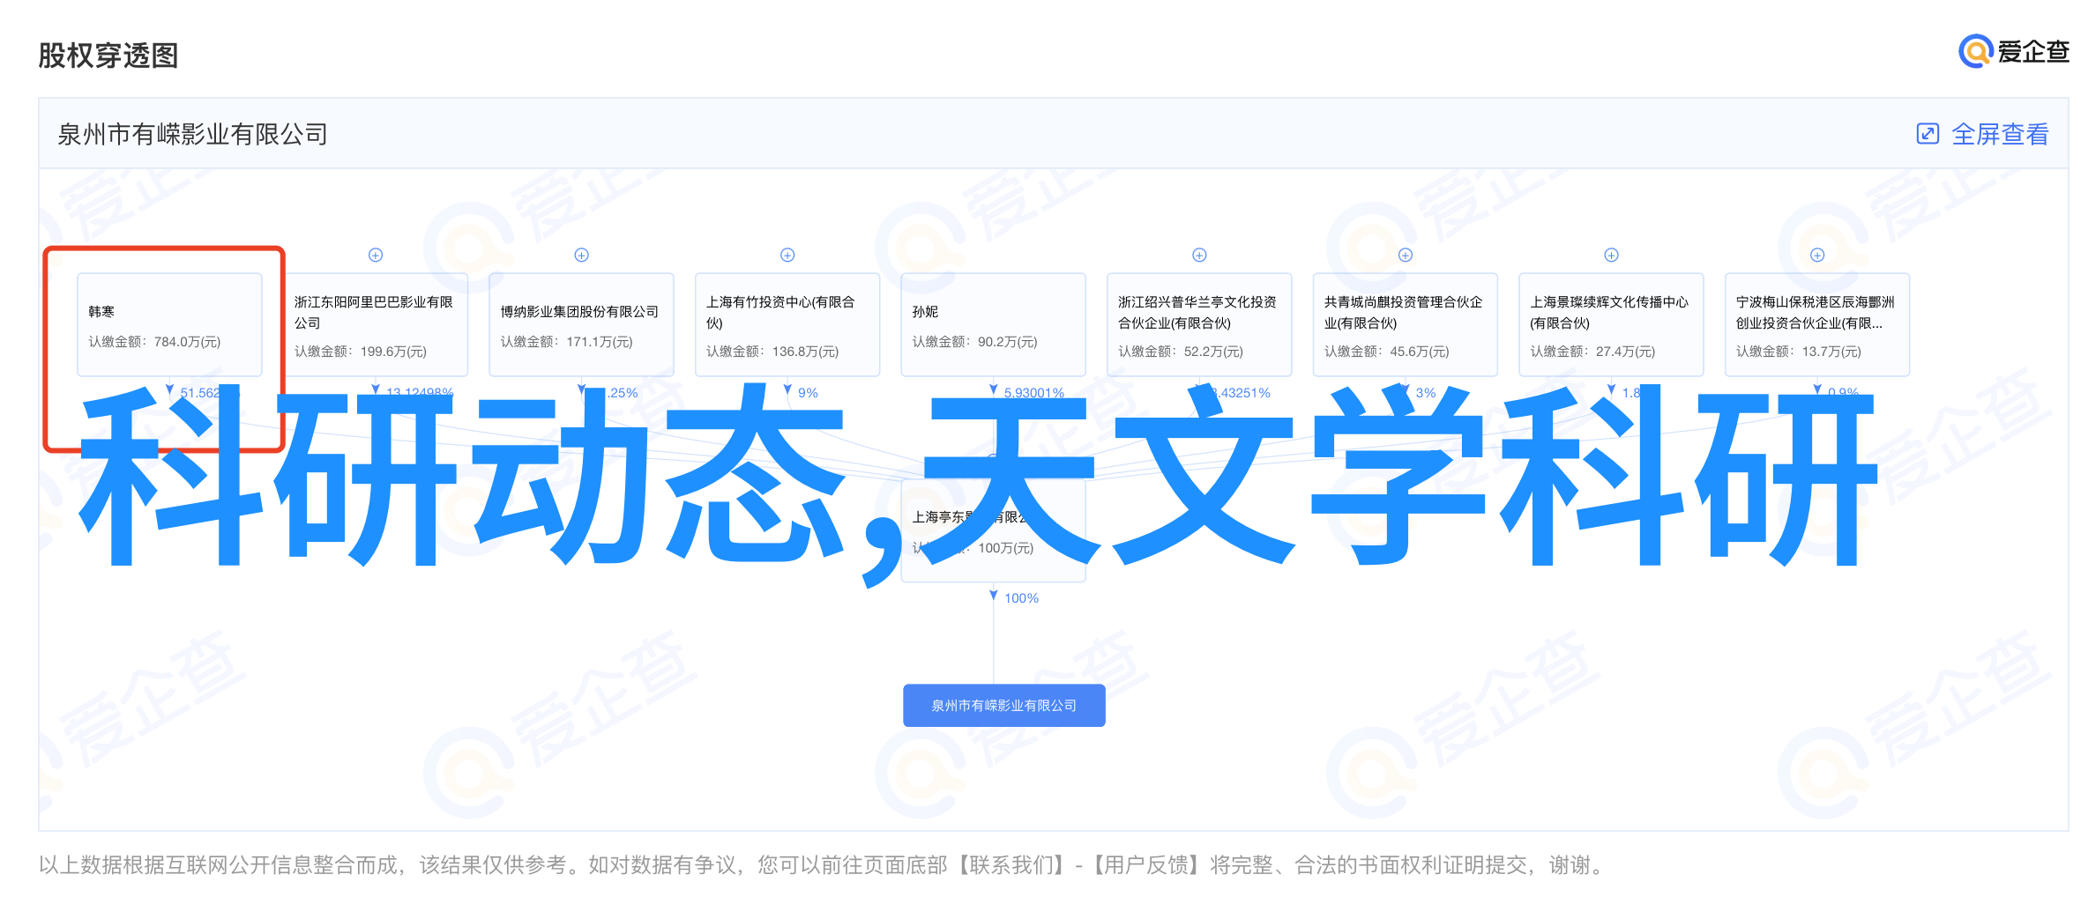
Task: Open 宁波梅山保税港区辰海鄞洲 card
Action: 1818,325
